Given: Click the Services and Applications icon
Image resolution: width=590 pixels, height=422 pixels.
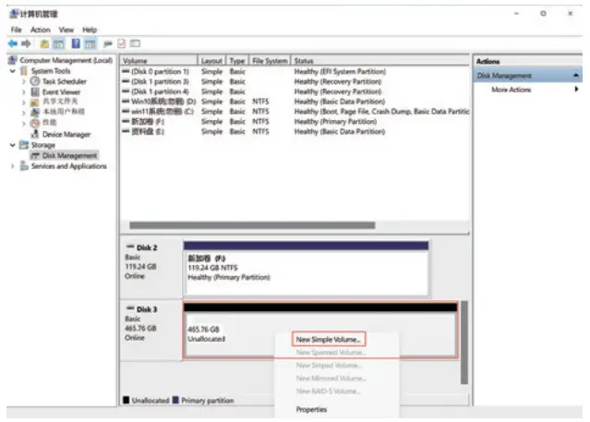Looking at the screenshot, I should 24,165.
